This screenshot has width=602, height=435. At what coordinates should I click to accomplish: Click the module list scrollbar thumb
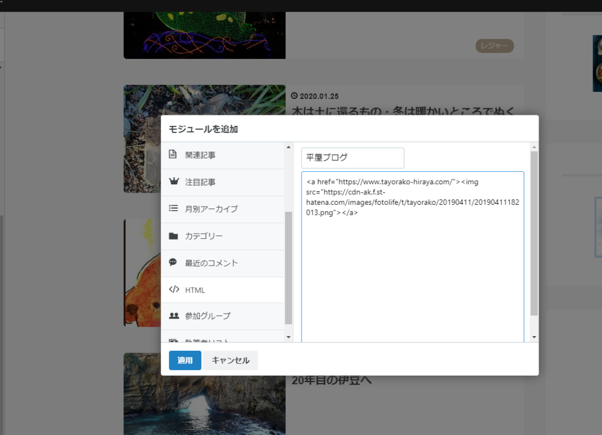(x=289, y=268)
